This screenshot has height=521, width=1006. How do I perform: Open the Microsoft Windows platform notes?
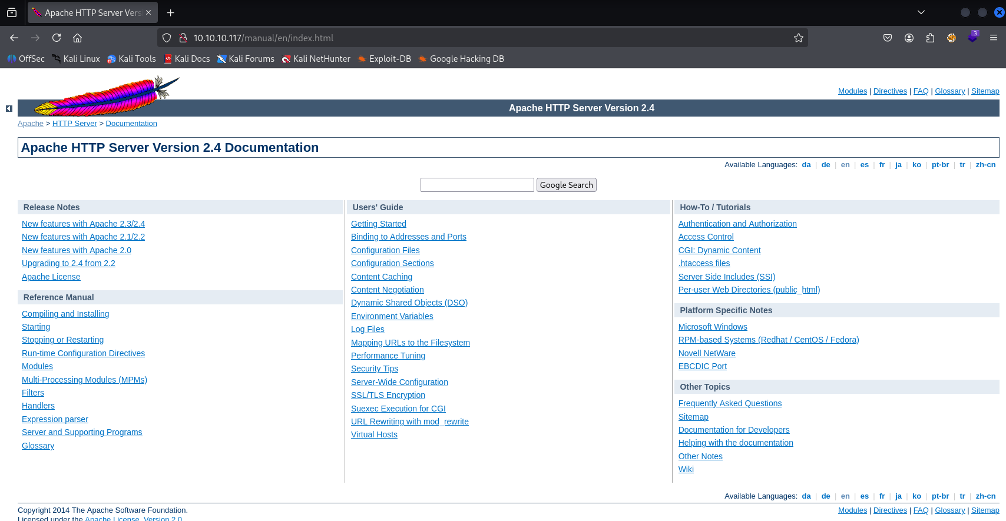click(x=713, y=327)
